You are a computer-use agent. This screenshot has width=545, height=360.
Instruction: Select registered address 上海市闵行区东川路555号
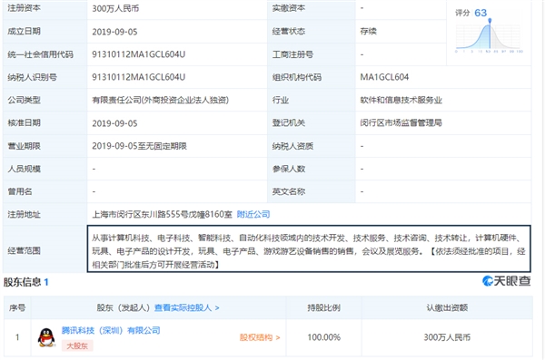162,214
